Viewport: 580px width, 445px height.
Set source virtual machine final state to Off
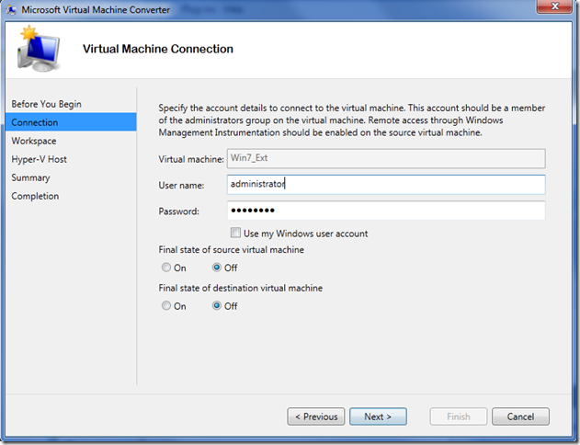217,268
